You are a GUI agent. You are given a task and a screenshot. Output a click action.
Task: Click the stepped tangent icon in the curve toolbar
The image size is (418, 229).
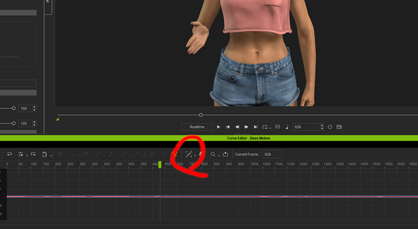pyautogui.click(x=111, y=154)
